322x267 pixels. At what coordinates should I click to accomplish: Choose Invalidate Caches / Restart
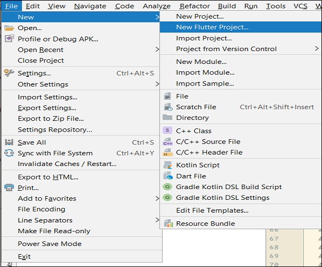click(x=67, y=164)
